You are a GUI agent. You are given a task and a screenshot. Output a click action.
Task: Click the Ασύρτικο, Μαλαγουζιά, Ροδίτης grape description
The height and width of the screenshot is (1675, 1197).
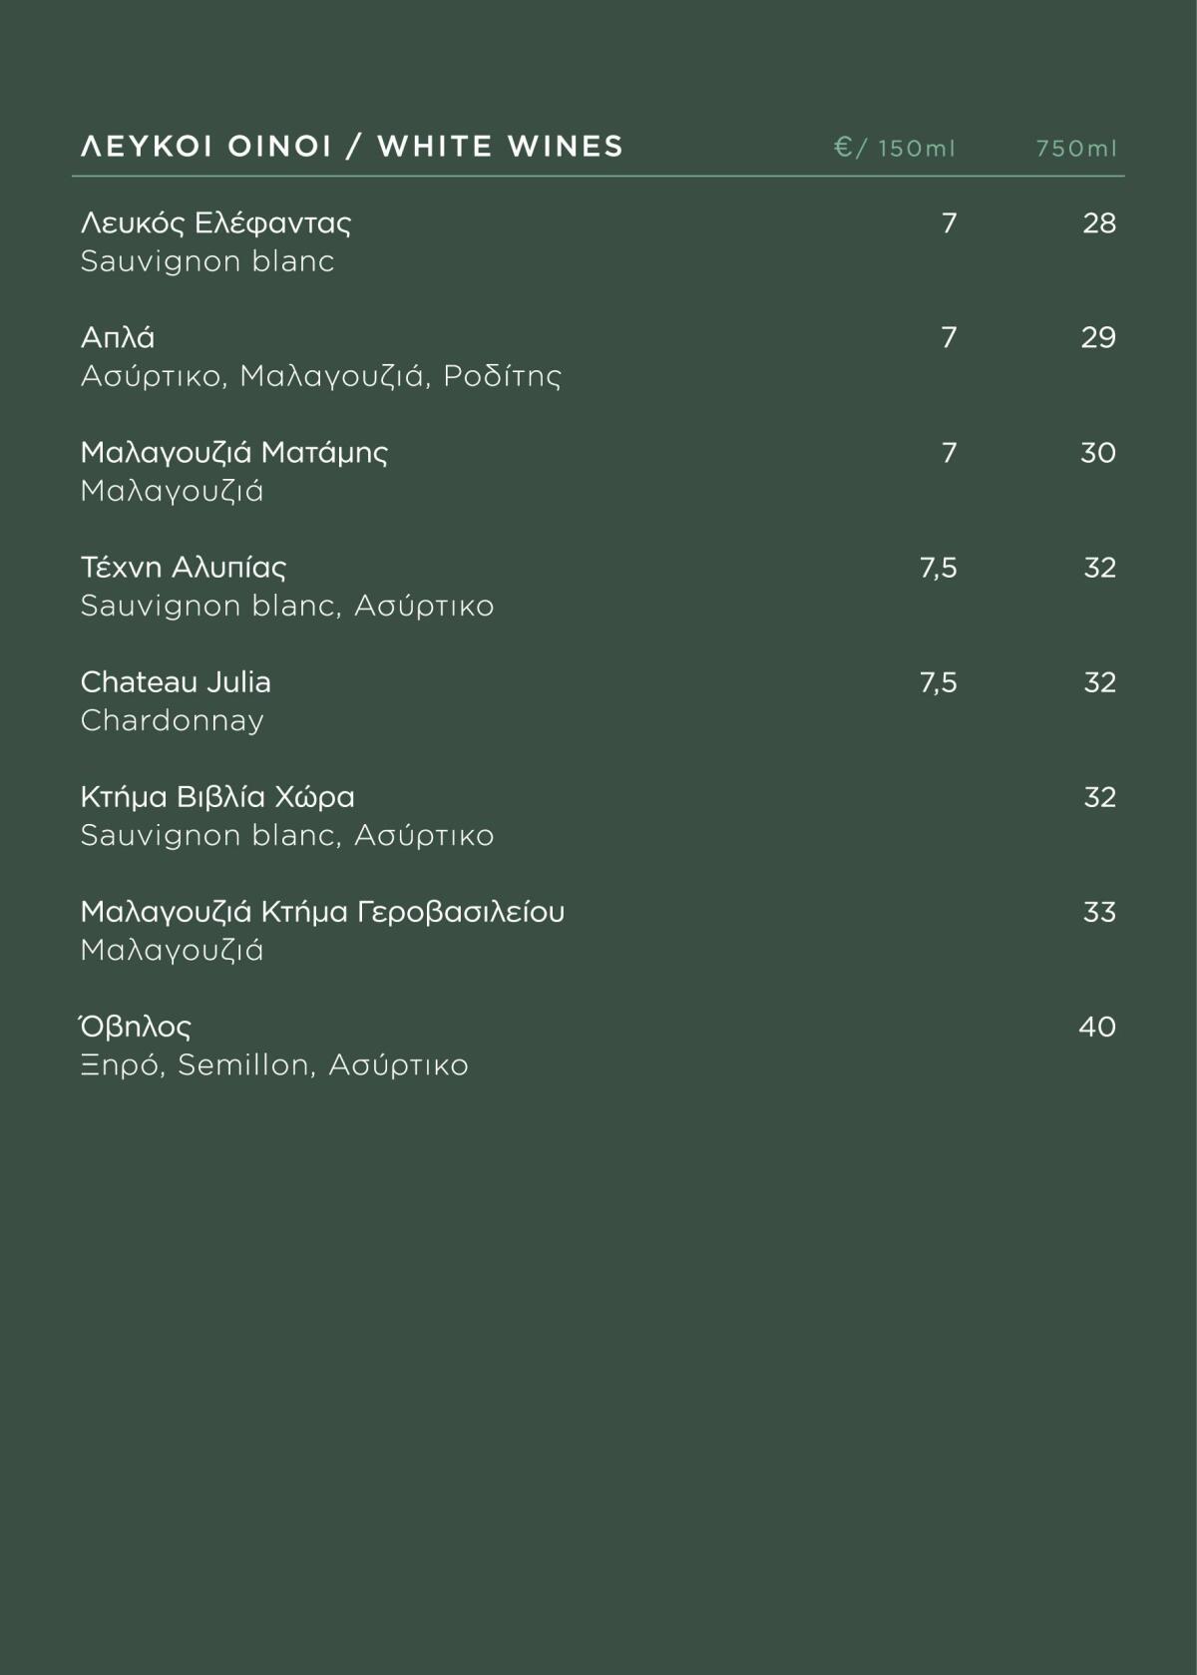point(320,376)
